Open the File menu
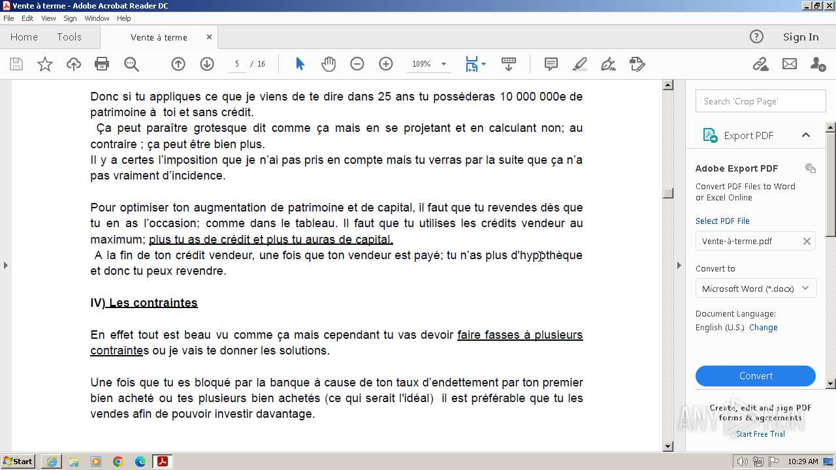 pos(8,18)
